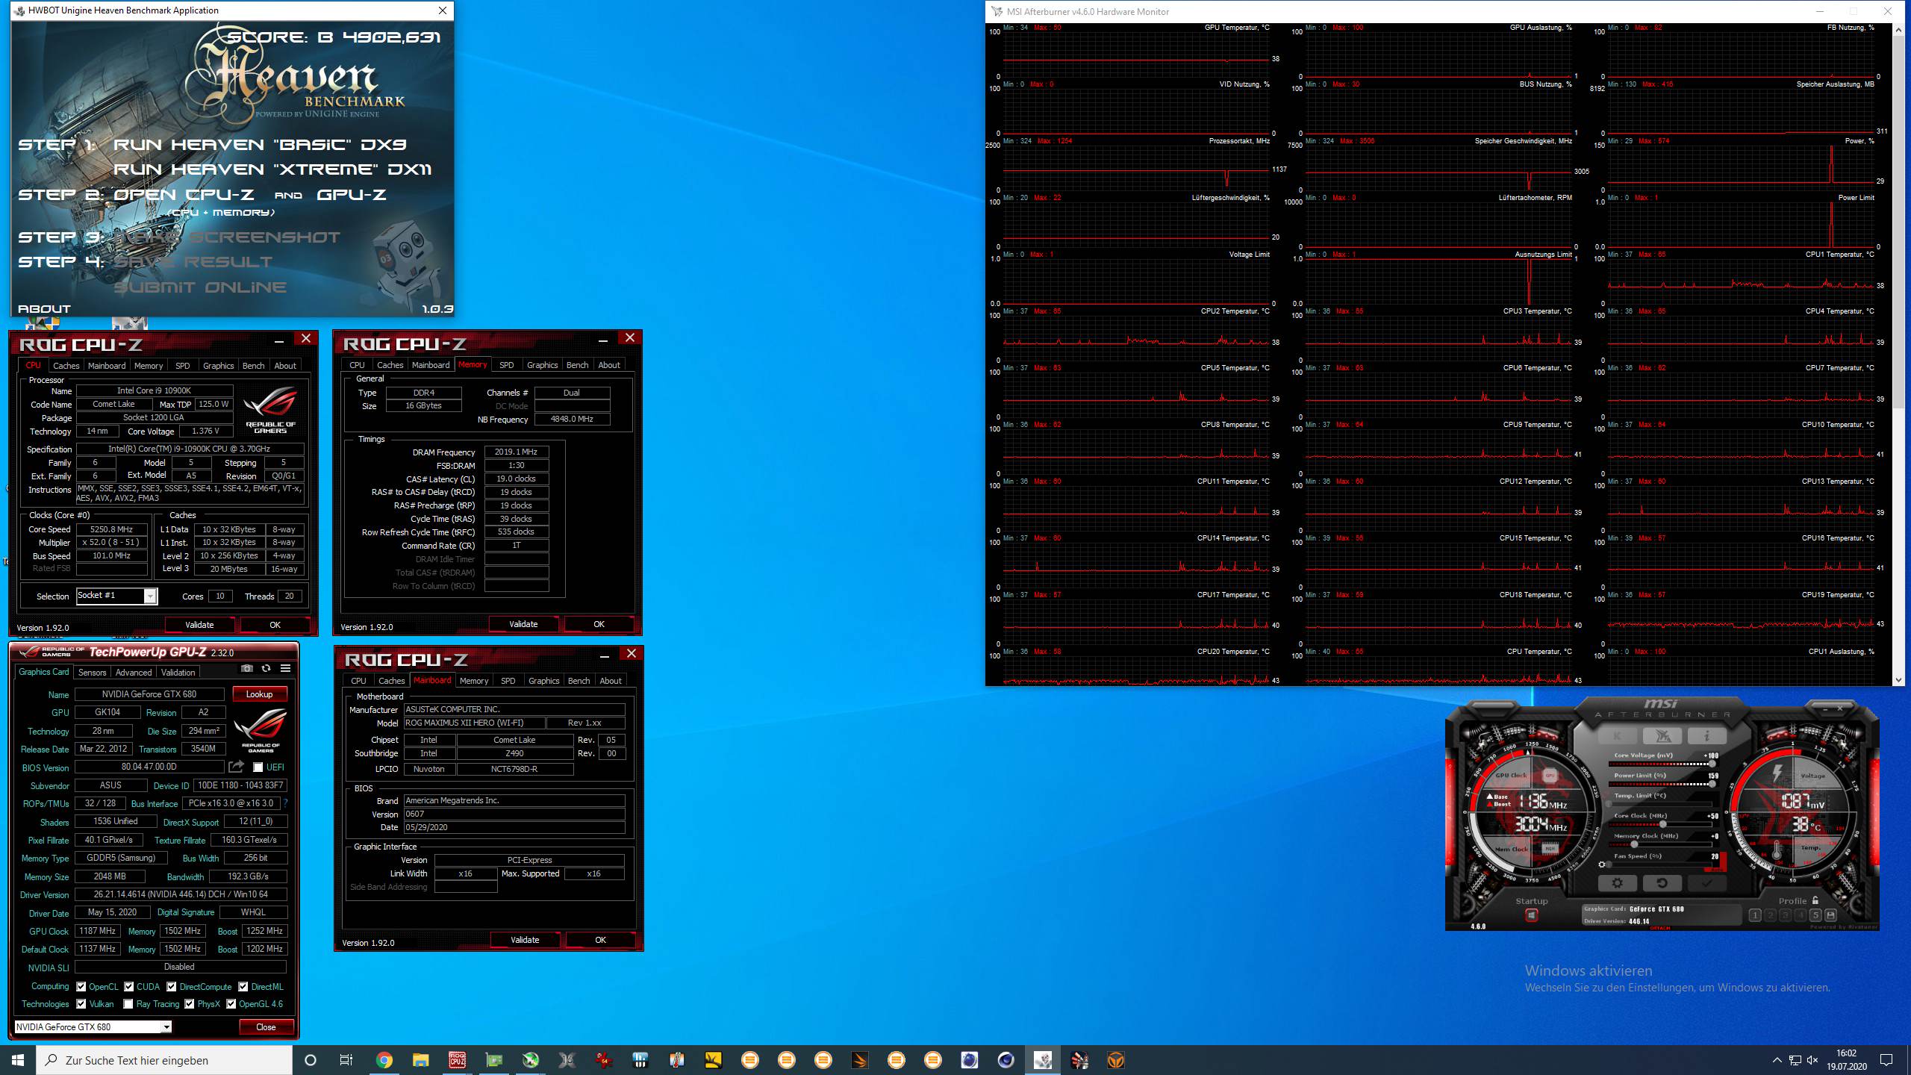Click the GPU-Z Lookup button
1911x1075 pixels.
(260, 694)
